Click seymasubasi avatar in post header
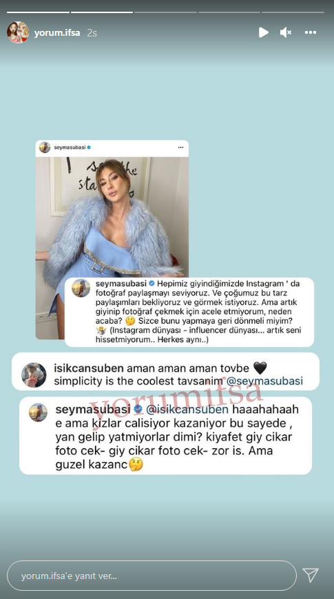The width and height of the screenshot is (334, 599). coord(44,147)
